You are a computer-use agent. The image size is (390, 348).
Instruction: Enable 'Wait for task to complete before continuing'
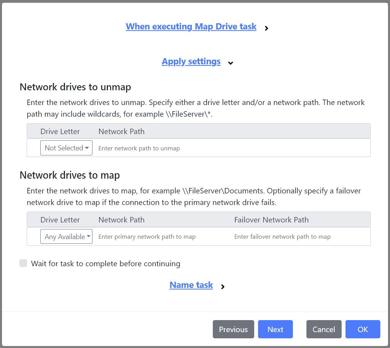coord(23,263)
